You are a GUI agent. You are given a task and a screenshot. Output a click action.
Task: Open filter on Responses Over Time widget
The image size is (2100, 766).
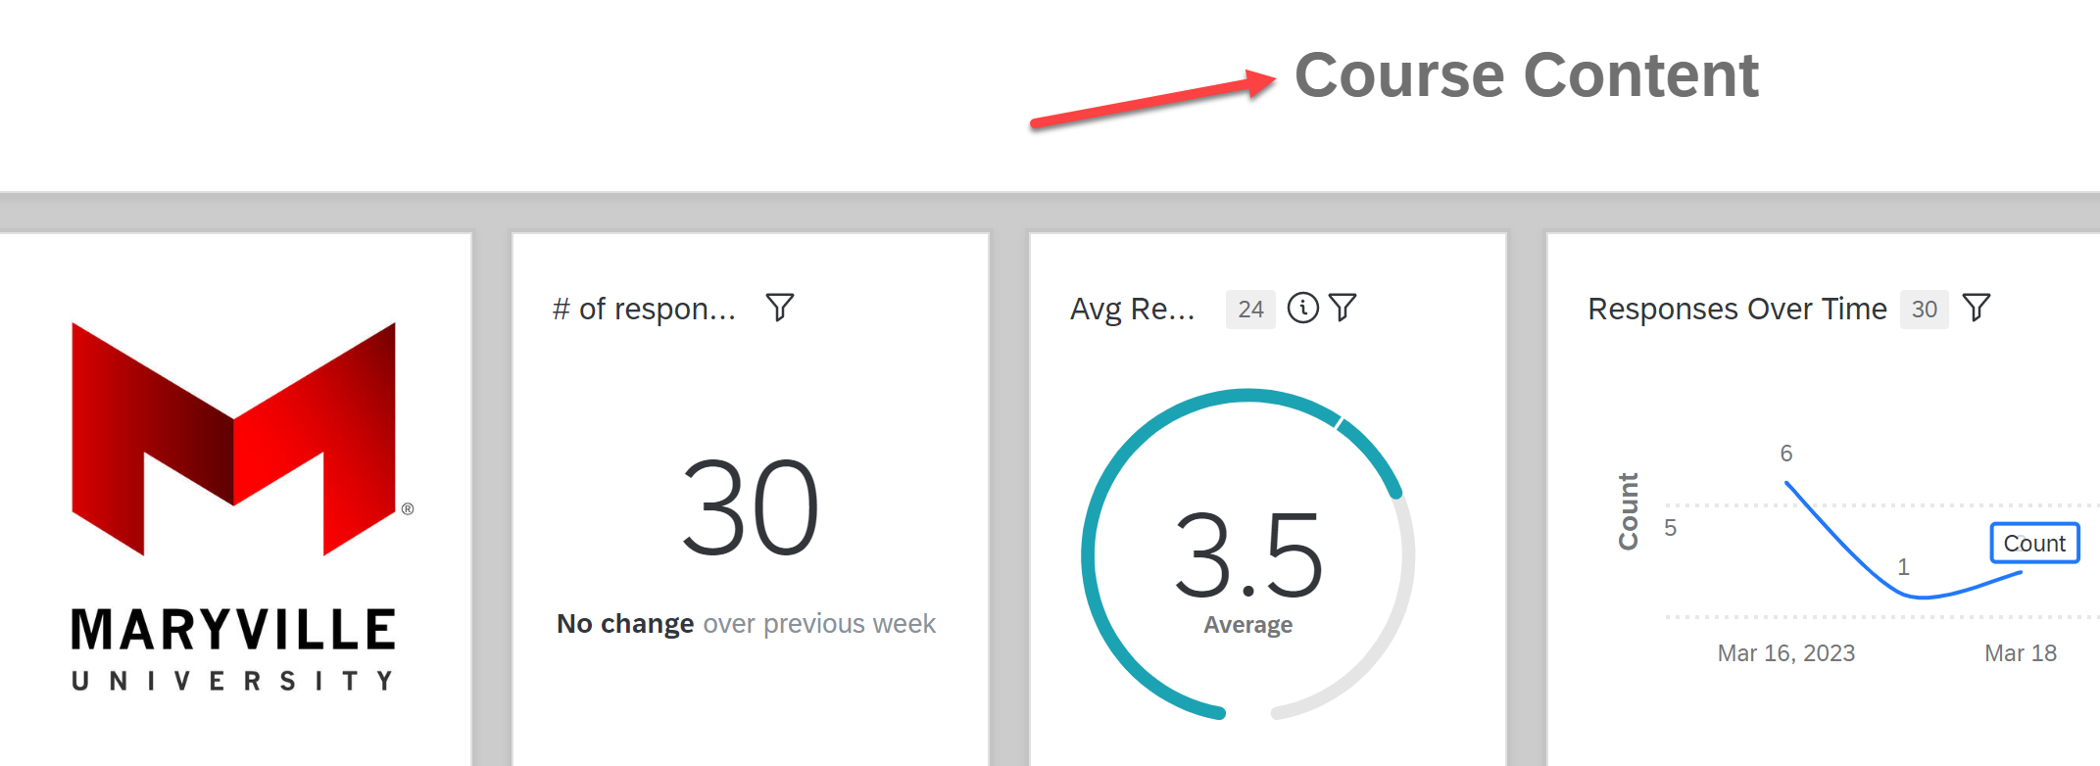pos(1977,308)
